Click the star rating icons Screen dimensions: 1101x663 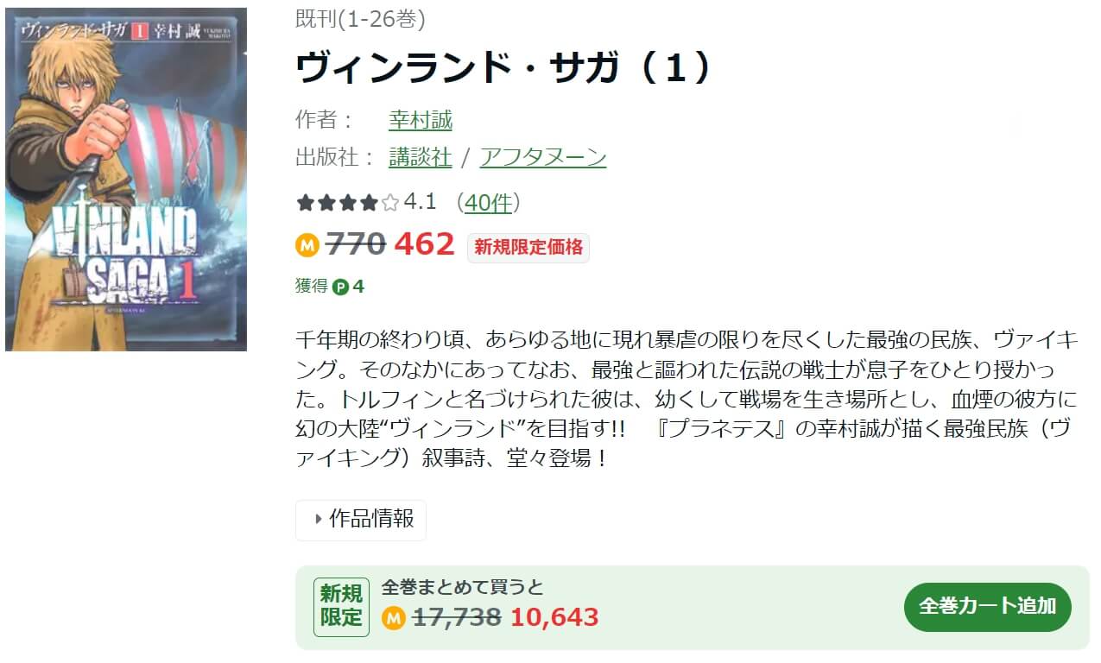tap(348, 204)
